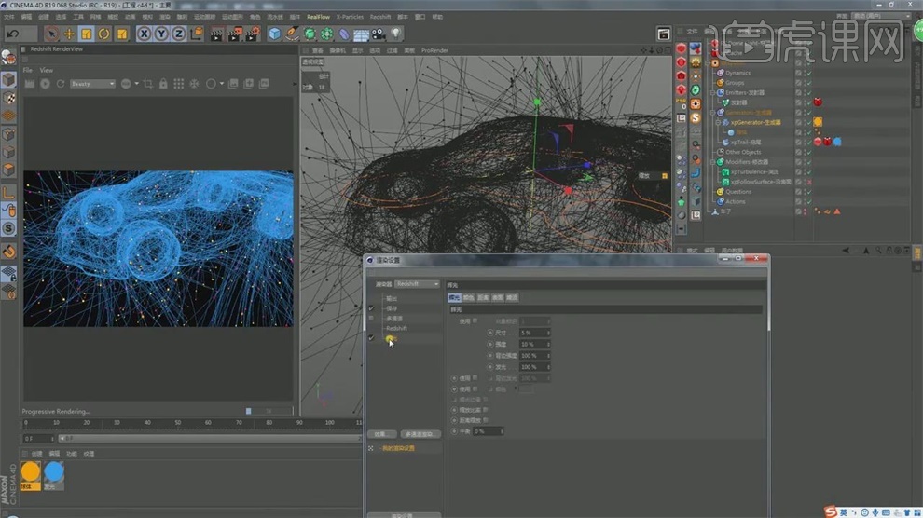The width and height of the screenshot is (923, 518).
Task: Click the 多通道渲染 button
Action: [x=419, y=434]
